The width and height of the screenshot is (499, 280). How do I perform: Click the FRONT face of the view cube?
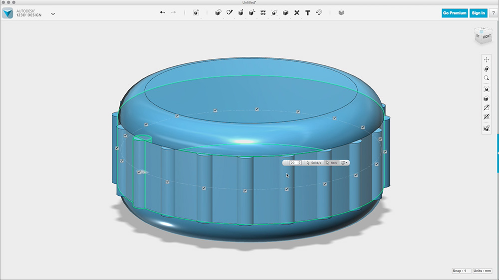click(486, 37)
